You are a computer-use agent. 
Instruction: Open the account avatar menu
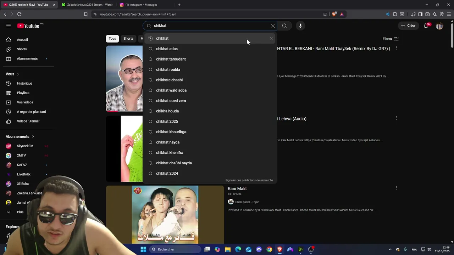[439, 25]
